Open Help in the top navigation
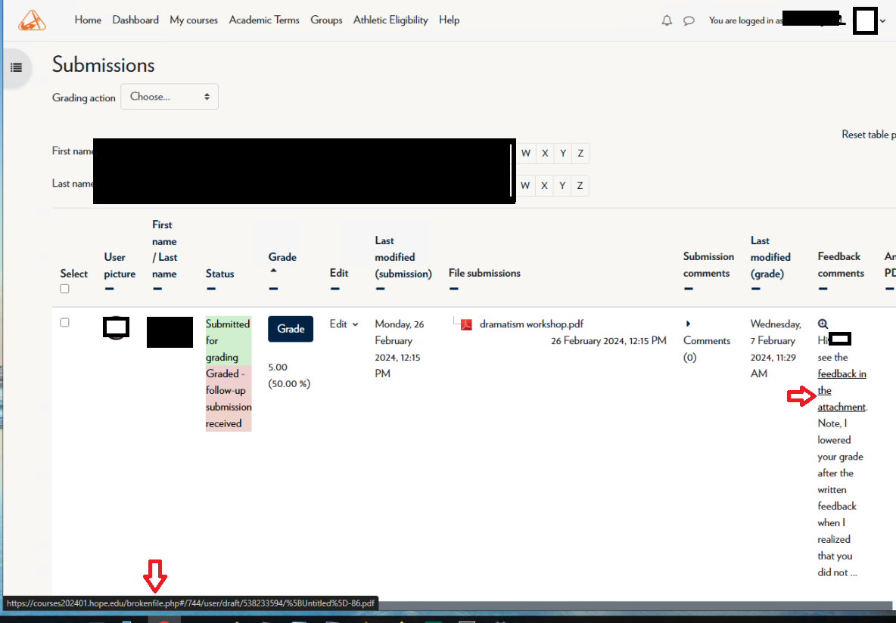This screenshot has height=623, width=896. coord(450,20)
